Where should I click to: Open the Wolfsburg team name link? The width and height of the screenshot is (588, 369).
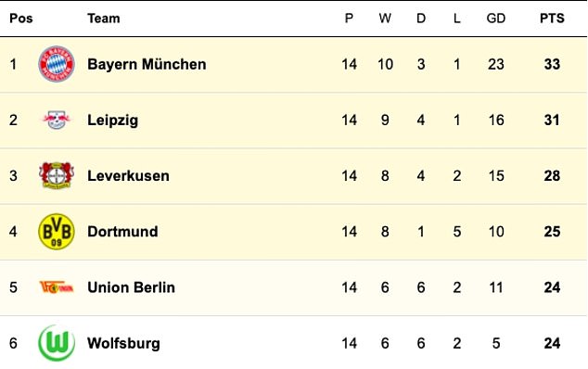pos(123,343)
